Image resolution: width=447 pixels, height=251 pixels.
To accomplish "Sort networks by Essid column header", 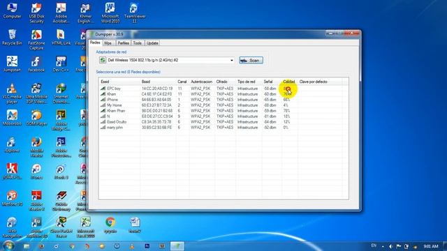I will pos(119,82).
